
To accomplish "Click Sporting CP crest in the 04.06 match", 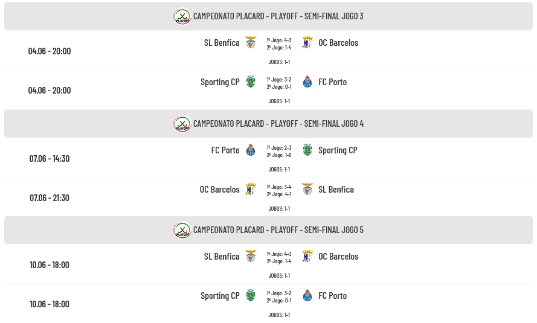I will click(251, 82).
